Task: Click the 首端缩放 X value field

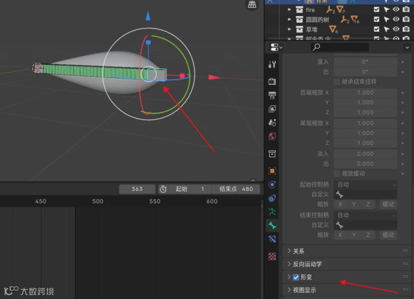Action: point(365,93)
